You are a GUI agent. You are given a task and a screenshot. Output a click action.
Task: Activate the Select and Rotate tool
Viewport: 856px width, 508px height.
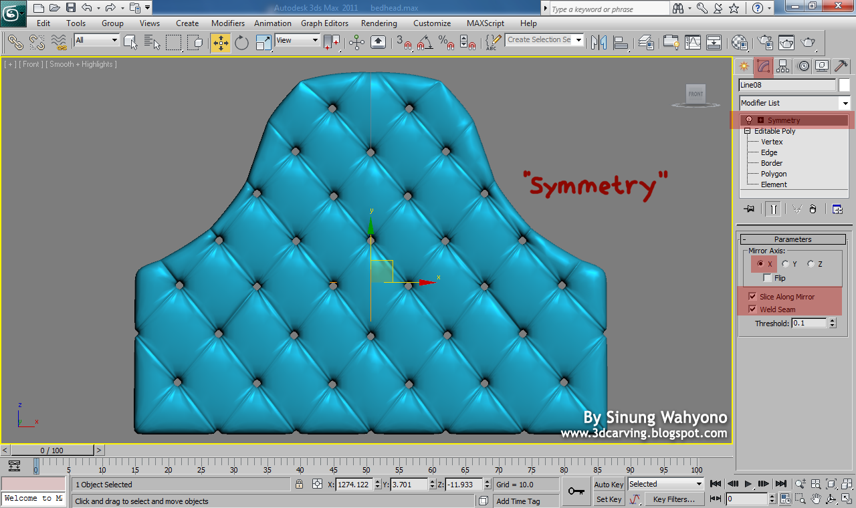pos(241,43)
